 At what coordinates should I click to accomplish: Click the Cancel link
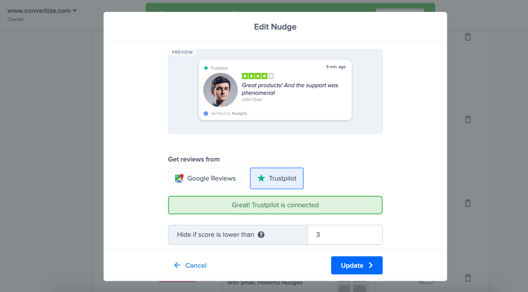coord(196,266)
